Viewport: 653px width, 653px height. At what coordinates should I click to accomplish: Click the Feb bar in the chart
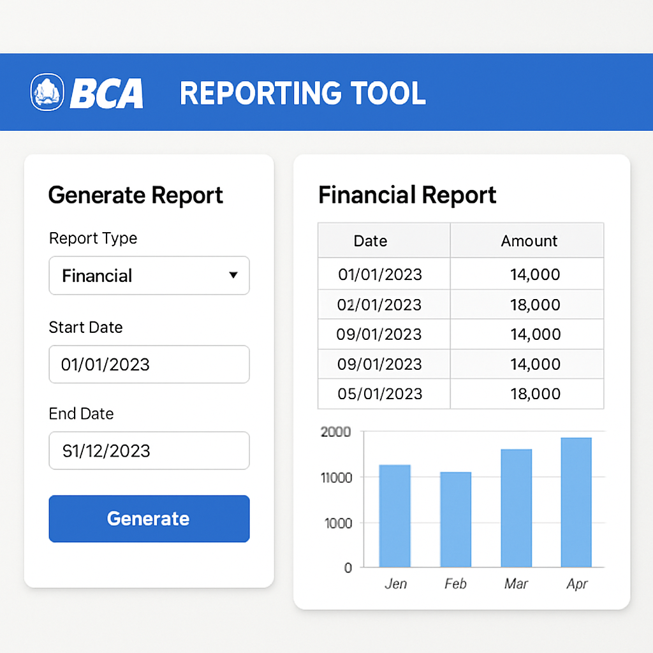tap(455, 519)
